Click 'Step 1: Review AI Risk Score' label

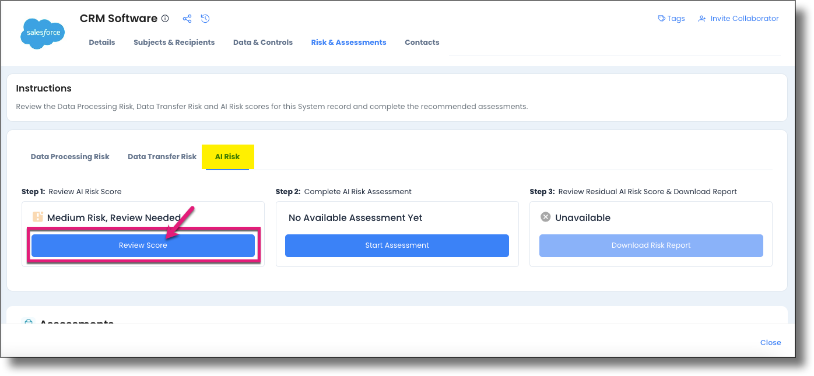(x=72, y=191)
